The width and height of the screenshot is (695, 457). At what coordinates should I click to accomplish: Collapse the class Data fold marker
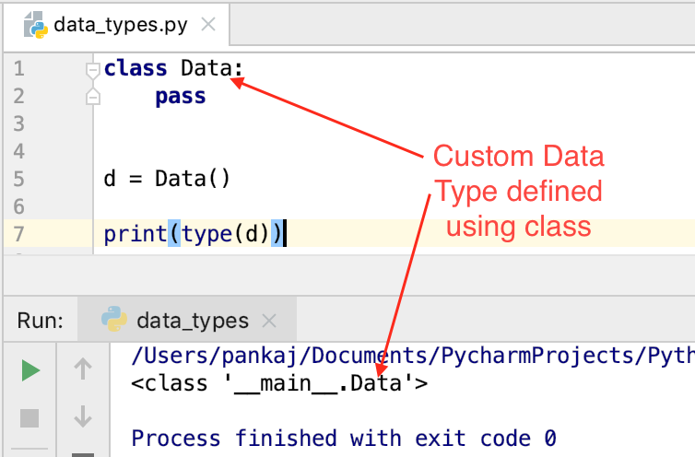pyautogui.click(x=91, y=69)
